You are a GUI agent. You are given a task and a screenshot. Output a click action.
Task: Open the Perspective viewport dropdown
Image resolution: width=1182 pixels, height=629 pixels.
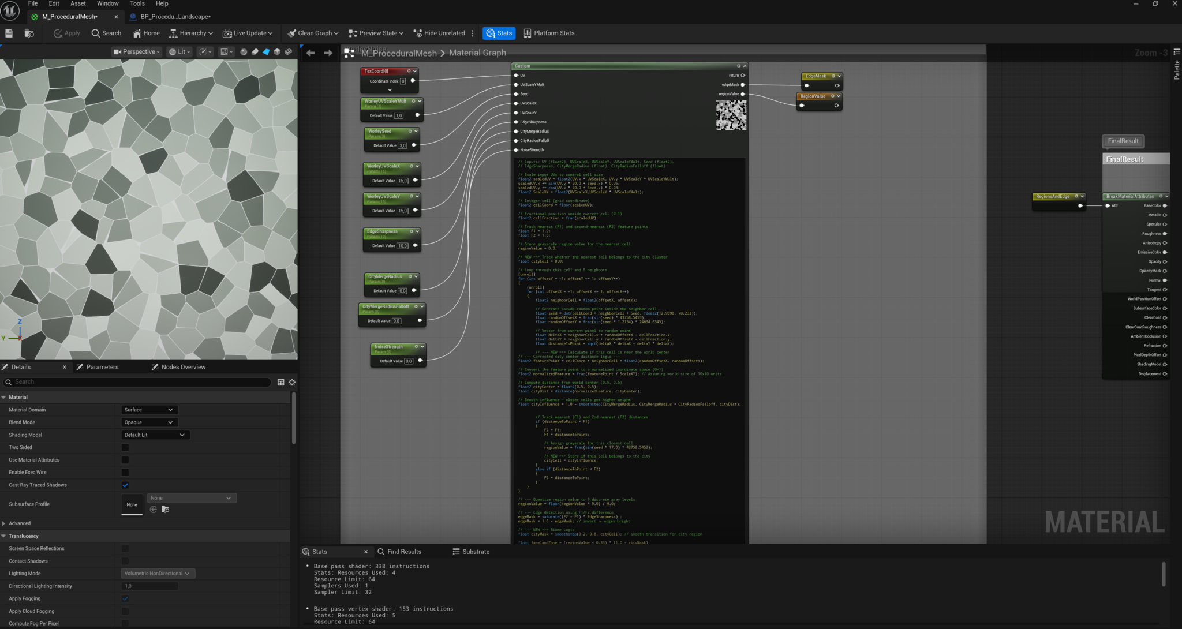click(137, 52)
